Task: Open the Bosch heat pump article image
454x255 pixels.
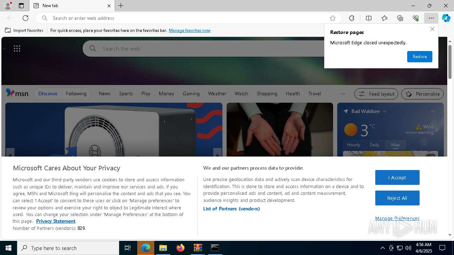Action: [x=114, y=130]
